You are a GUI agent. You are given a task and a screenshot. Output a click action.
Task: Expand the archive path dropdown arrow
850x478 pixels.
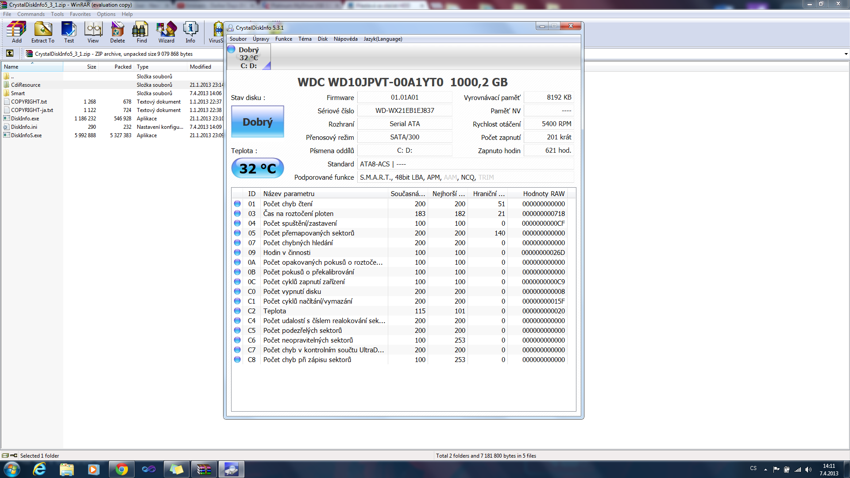point(846,54)
